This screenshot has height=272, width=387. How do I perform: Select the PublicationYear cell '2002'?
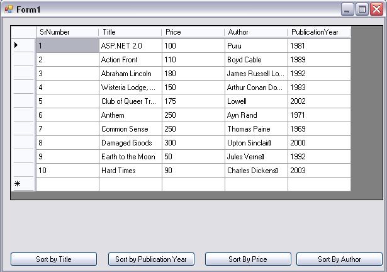(x=319, y=101)
